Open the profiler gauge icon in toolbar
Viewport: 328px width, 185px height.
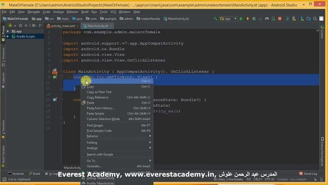click(x=266, y=18)
